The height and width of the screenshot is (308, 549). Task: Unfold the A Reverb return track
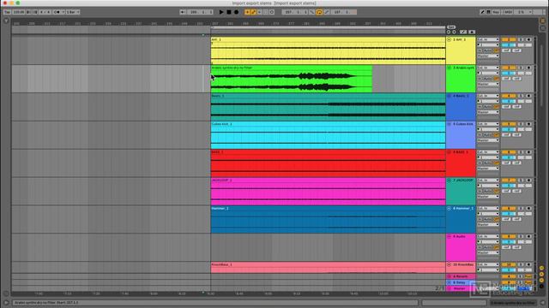[x=449, y=276]
